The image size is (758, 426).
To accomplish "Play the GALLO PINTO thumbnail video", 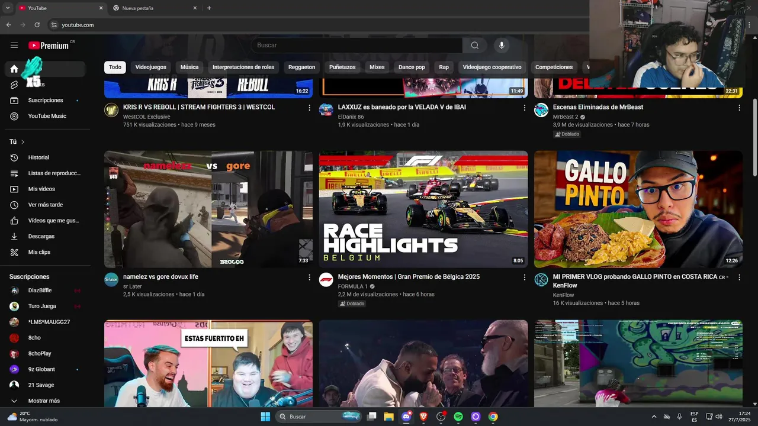I will [638, 209].
